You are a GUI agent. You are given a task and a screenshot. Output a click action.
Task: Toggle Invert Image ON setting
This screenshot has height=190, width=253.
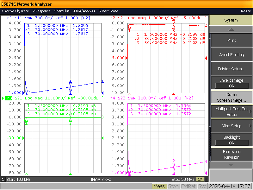coord(231,83)
